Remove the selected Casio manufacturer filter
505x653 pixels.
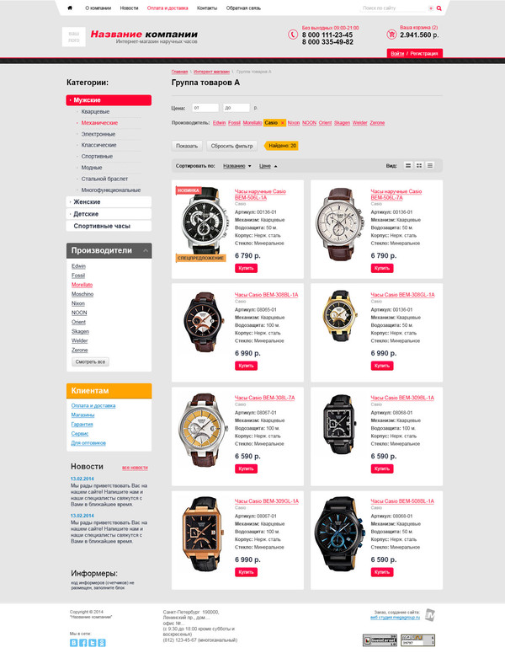283,123
